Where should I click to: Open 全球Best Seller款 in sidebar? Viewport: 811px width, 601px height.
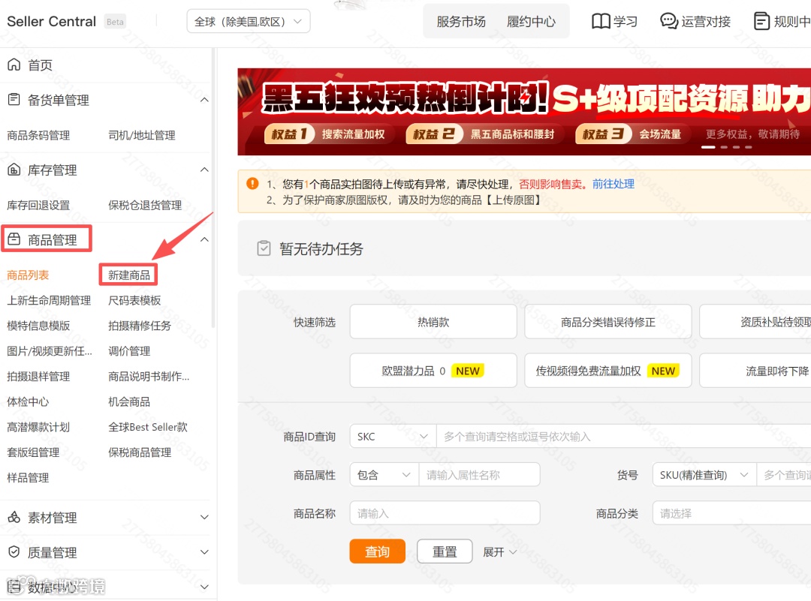[x=148, y=427]
